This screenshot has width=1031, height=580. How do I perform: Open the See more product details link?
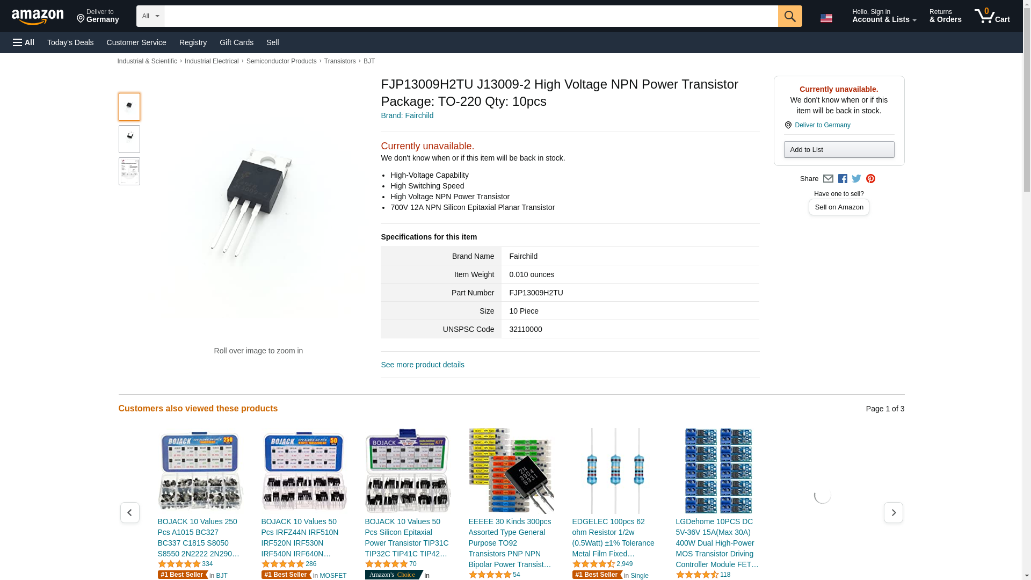[x=423, y=365]
